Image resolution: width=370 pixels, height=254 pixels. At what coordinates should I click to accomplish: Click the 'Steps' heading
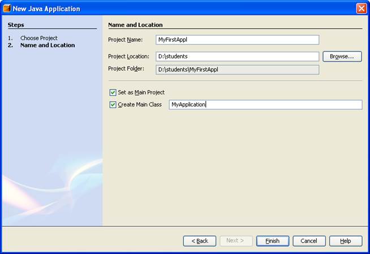click(16, 25)
